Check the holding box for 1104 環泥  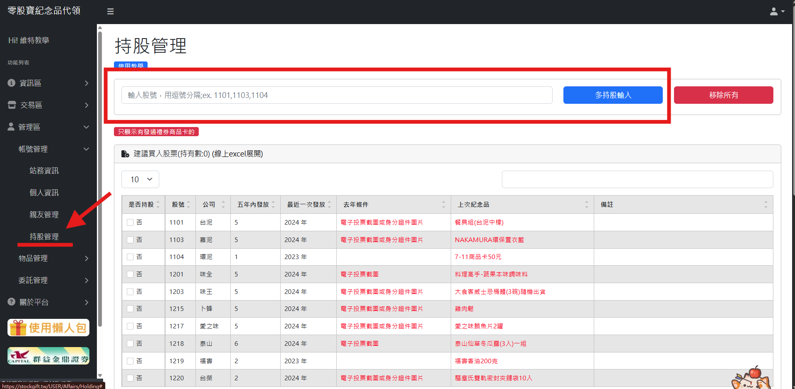(x=130, y=257)
